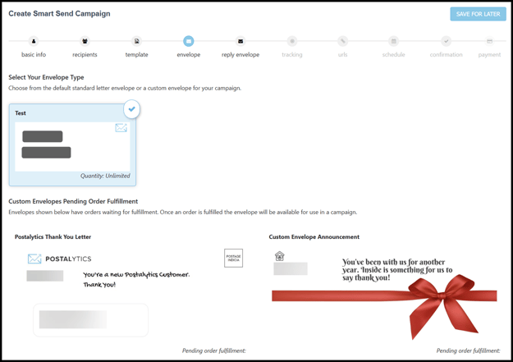The width and height of the screenshot is (513, 362).
Task: Click 'Select Your Envelope Type' heading
Action: coord(46,77)
